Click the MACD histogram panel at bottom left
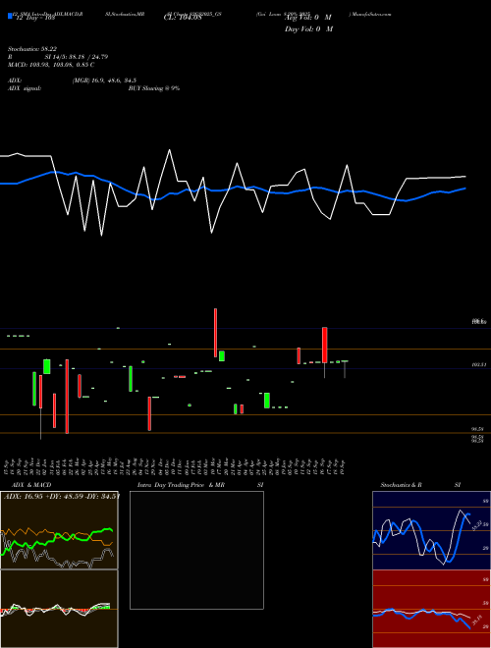Image resolution: width=491 pixels, height=648 pixels. click(59, 609)
